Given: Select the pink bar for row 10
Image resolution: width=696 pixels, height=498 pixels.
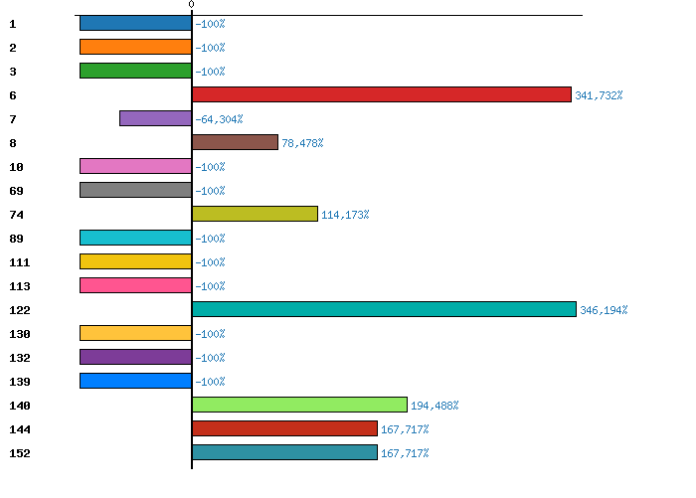Looking at the screenshot, I should click(x=135, y=166).
